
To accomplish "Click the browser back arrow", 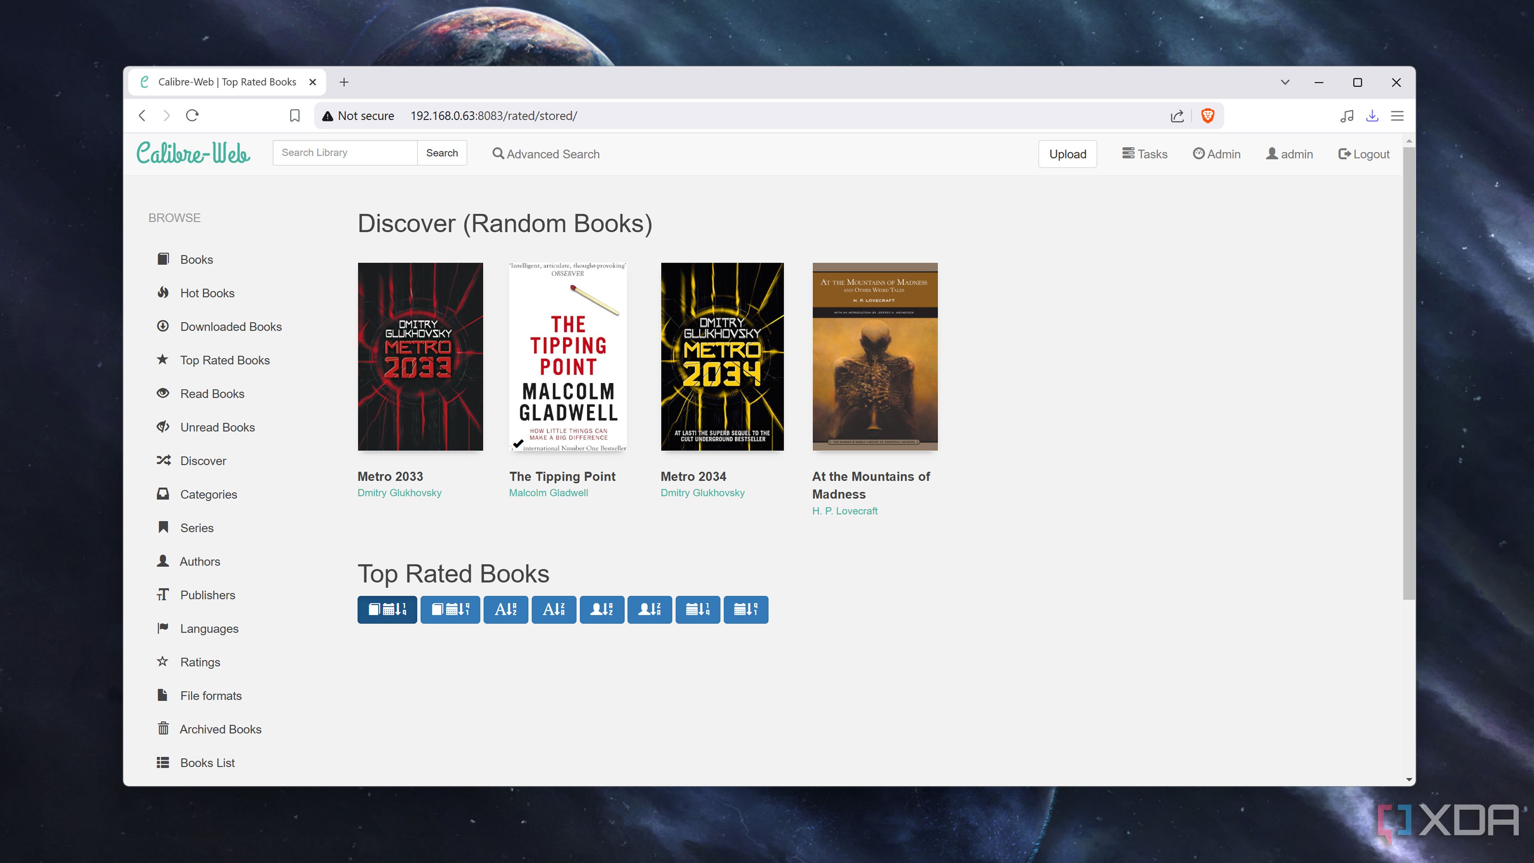I will tap(142, 115).
